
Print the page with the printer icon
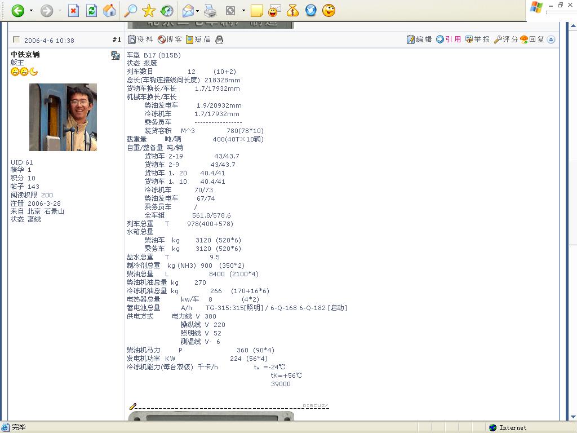(x=210, y=11)
